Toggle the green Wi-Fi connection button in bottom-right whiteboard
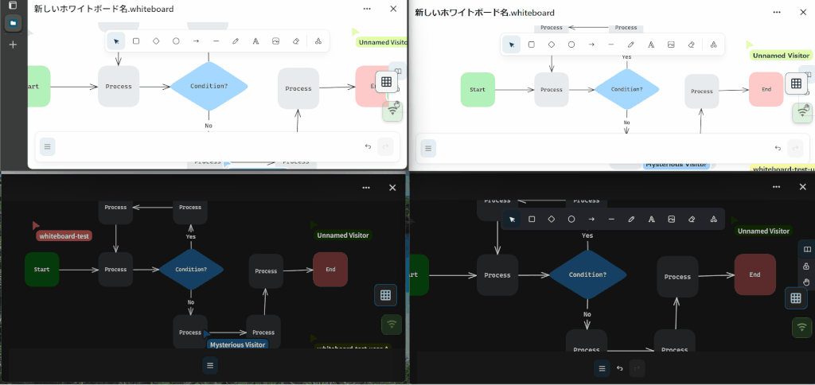Screen dimensions: 815x385 (802, 327)
